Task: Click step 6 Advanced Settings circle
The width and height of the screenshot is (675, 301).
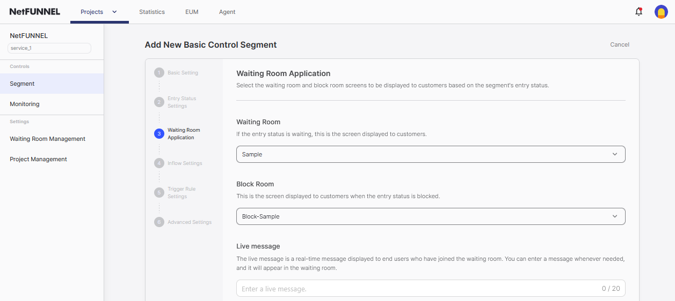Action: click(x=159, y=222)
